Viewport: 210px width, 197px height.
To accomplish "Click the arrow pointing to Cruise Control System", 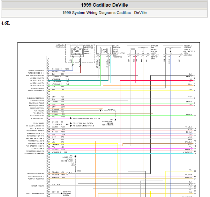I will pos(71,123).
